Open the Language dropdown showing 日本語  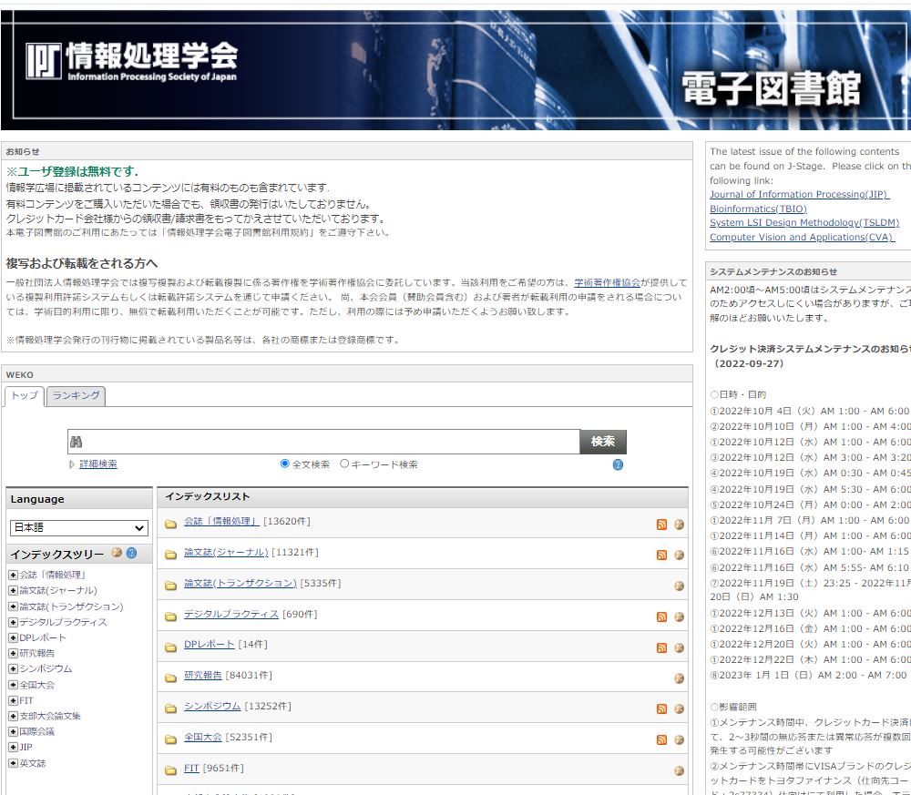(x=79, y=527)
